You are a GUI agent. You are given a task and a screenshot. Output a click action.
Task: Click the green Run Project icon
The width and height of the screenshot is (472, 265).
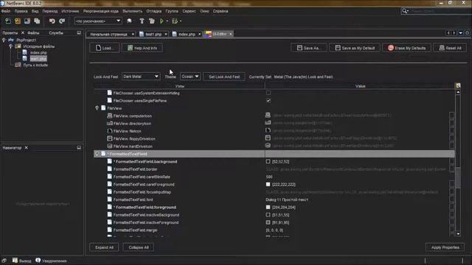pyautogui.click(x=162, y=21)
